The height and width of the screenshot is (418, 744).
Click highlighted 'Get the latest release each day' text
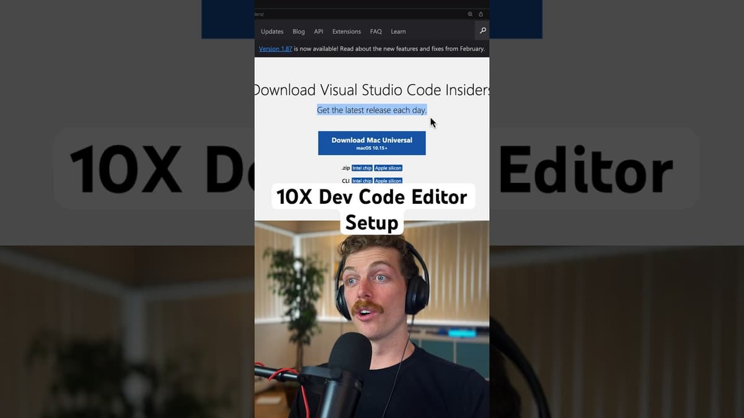point(371,110)
